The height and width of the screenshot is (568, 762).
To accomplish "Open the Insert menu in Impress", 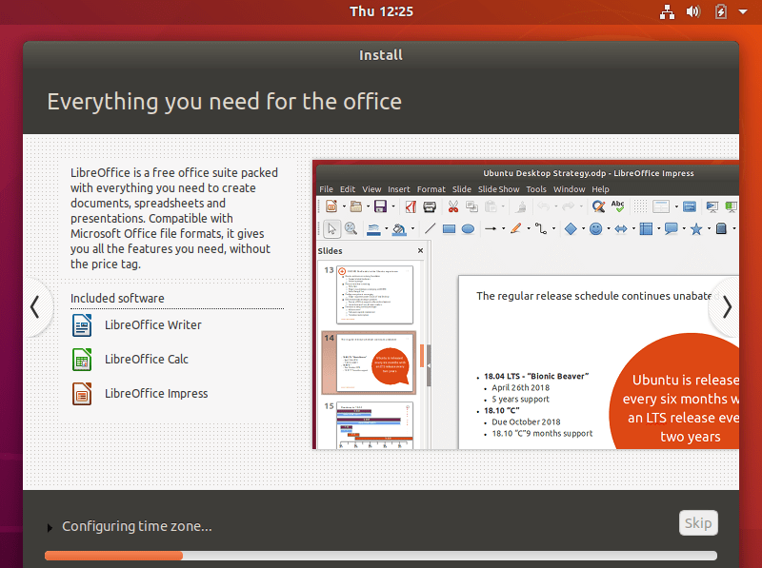I will point(398,188).
